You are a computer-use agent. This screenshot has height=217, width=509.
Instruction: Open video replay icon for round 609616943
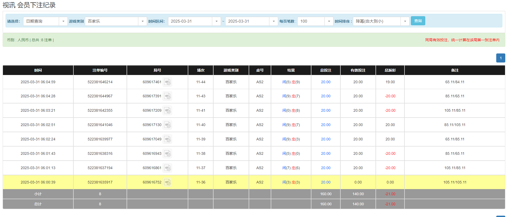(167, 154)
